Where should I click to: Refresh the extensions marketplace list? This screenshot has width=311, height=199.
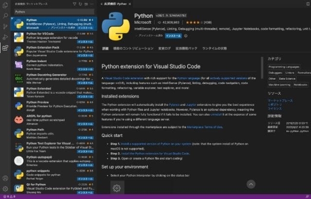[x=80, y=4]
